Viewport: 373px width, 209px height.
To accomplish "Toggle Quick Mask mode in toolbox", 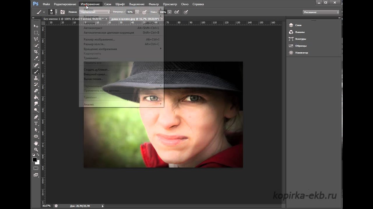I will tap(36, 168).
